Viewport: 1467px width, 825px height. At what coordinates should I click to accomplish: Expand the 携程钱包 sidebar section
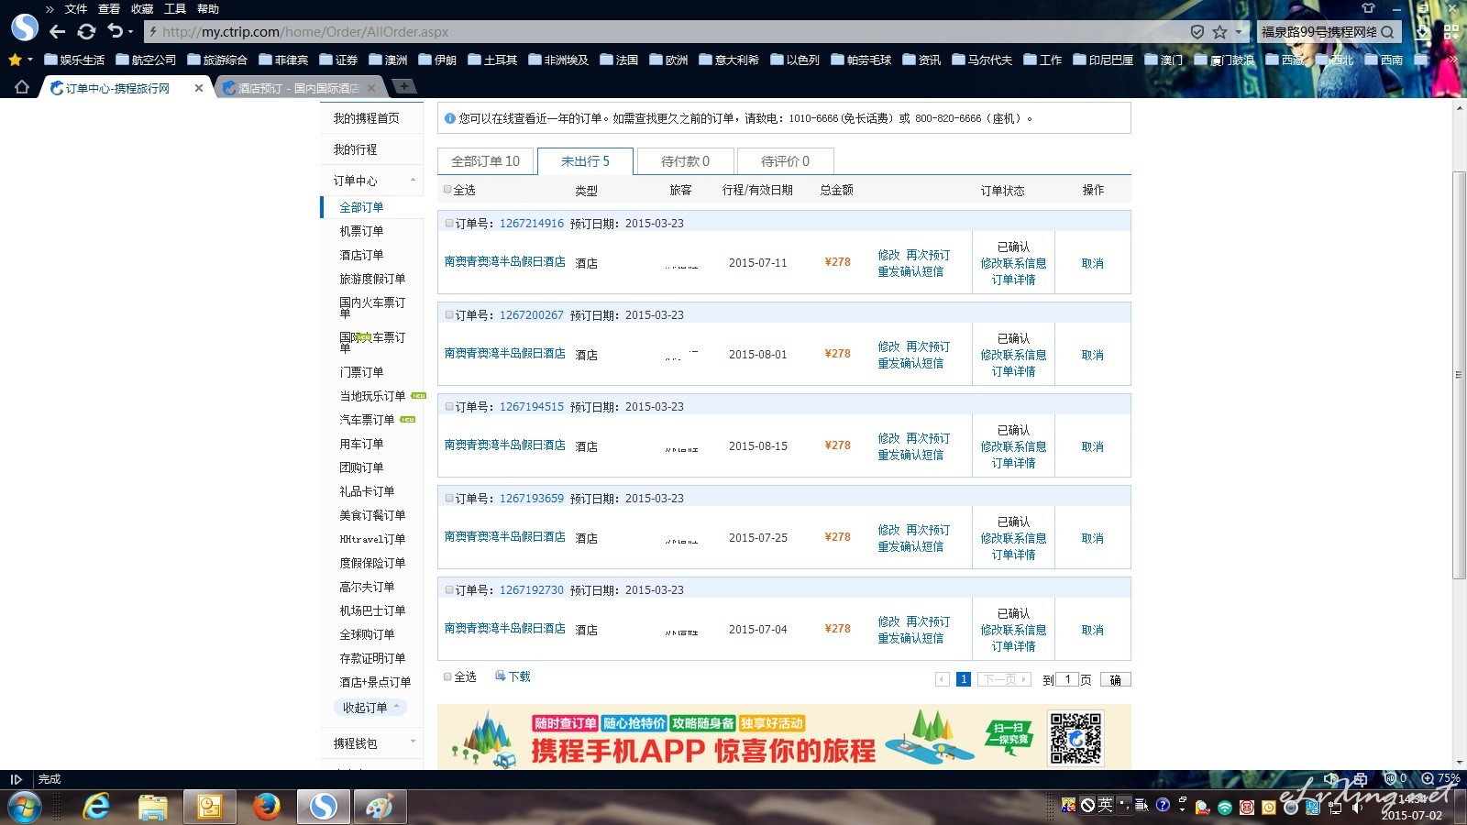tap(413, 742)
